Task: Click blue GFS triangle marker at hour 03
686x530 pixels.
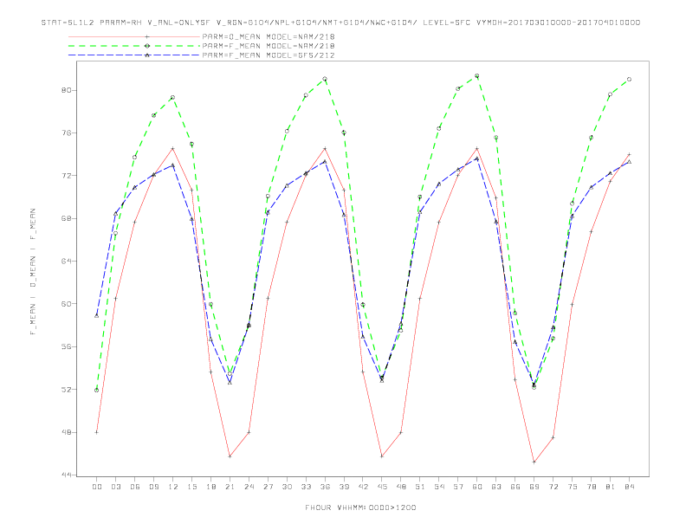Action: tap(115, 213)
